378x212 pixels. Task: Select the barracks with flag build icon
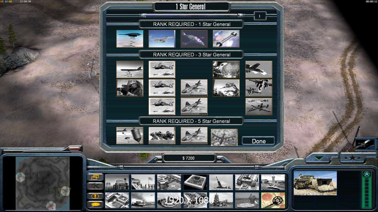point(143,182)
